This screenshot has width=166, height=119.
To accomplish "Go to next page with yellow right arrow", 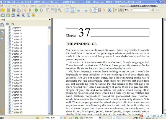I will pos(30,10).
